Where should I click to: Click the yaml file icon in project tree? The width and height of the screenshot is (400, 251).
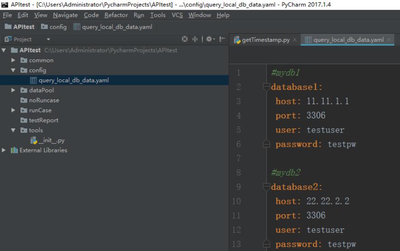33,80
